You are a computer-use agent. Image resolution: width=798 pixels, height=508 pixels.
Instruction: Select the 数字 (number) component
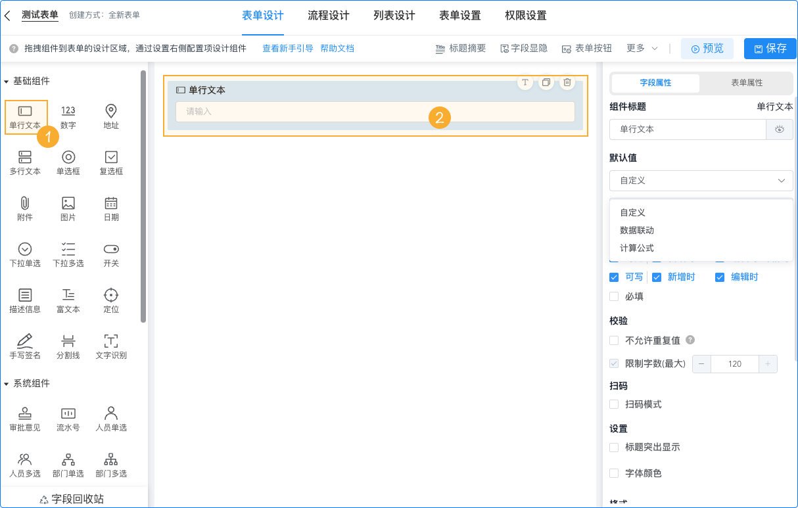68,116
